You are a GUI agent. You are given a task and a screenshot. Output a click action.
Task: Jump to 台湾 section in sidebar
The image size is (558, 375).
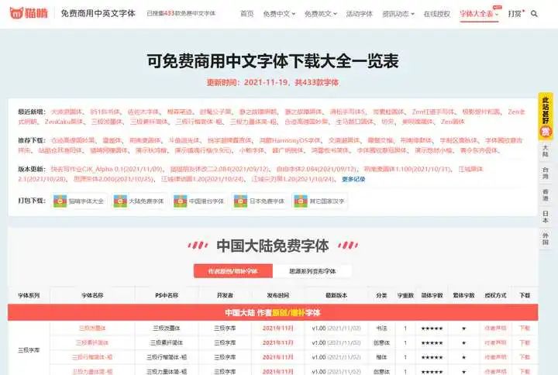(x=545, y=174)
